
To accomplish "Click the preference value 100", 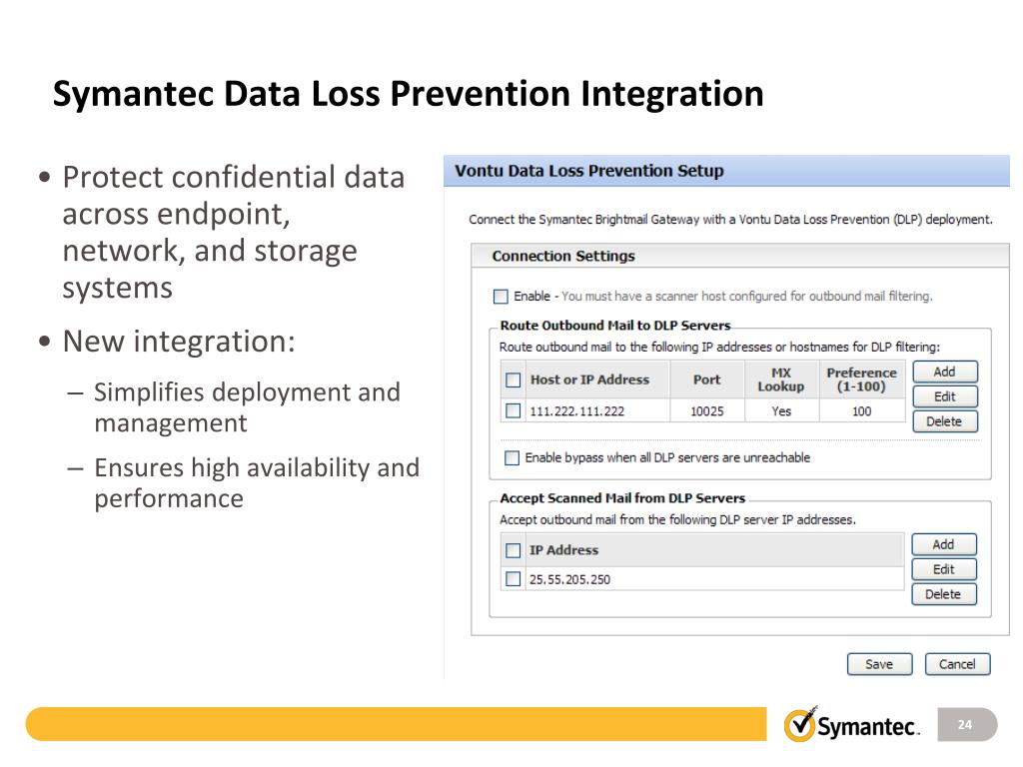I will point(862,411).
